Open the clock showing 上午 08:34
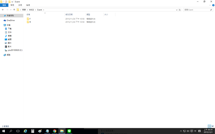This screenshot has height=134, width=215. pyautogui.click(x=208, y=131)
